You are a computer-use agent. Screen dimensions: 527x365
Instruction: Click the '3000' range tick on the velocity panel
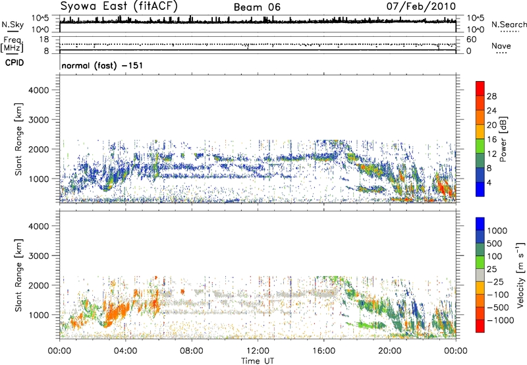pos(39,256)
